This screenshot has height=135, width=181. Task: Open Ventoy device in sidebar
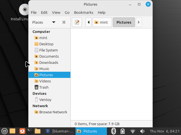pos(45,100)
